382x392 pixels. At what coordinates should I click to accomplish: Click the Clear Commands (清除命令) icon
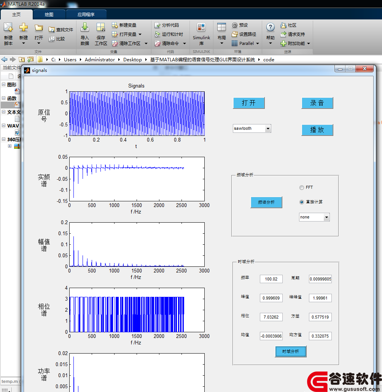point(157,43)
